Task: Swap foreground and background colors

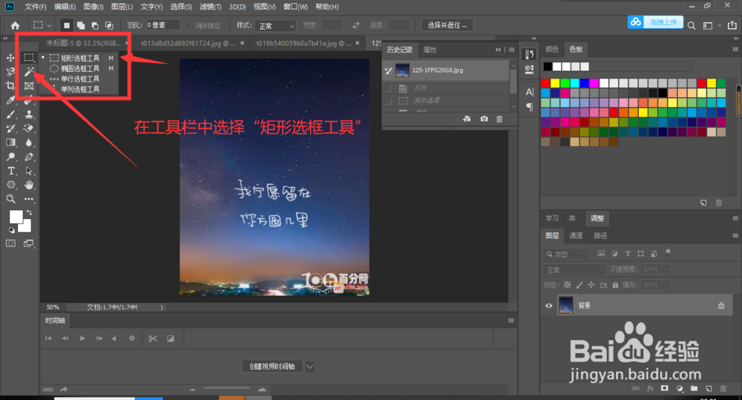Action: point(30,212)
